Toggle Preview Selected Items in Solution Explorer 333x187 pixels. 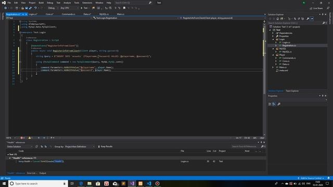click(312, 19)
